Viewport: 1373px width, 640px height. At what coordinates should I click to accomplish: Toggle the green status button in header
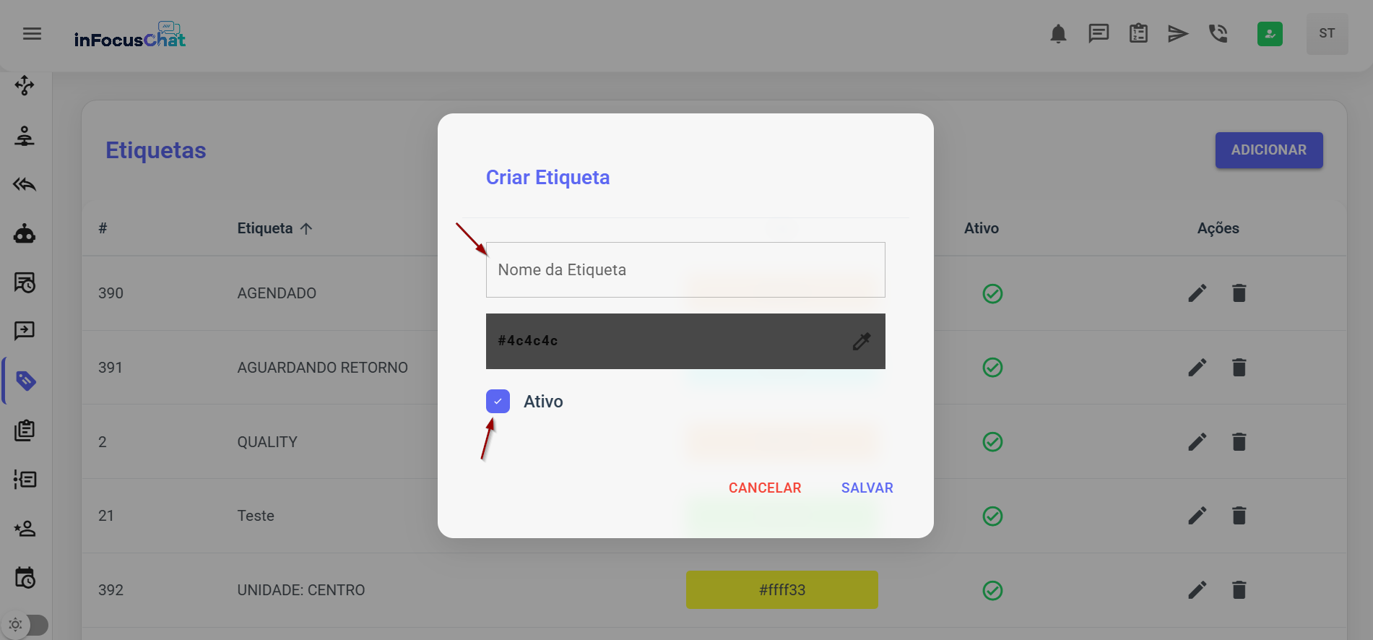(1270, 34)
